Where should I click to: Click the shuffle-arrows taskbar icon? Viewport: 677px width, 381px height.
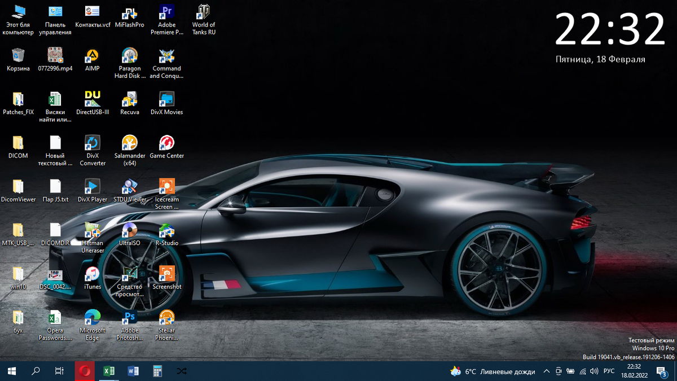click(x=182, y=371)
